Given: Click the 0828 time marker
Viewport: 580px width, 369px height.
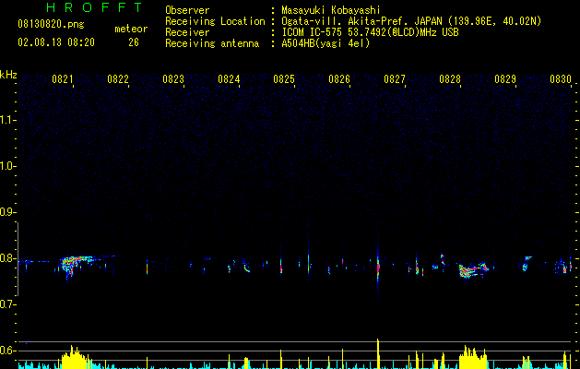Looking at the screenshot, I should pos(450,79).
